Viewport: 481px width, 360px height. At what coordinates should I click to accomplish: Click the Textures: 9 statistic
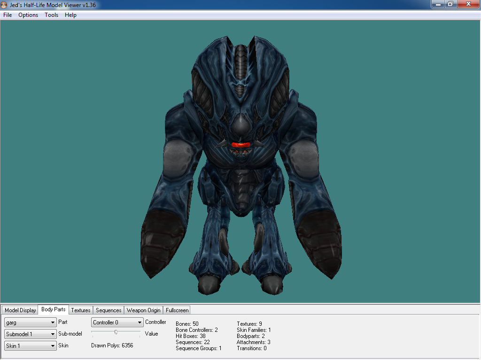[x=249, y=324]
